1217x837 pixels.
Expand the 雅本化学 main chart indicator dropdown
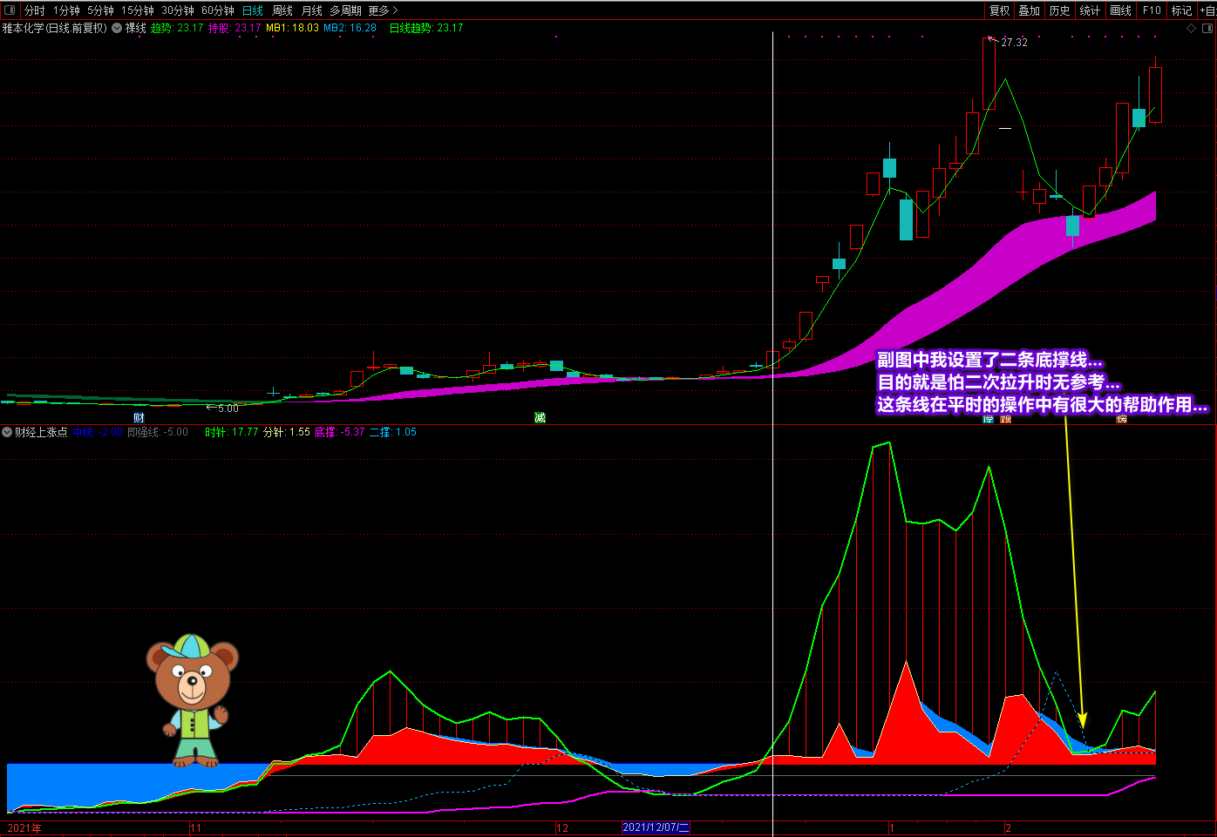[117, 28]
